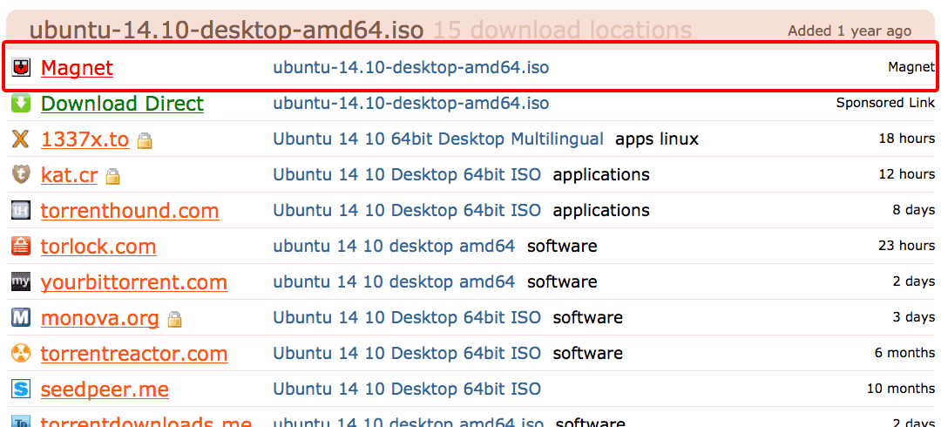Click 'applications' in the kat.cr row
941x427 pixels.
coord(601,175)
